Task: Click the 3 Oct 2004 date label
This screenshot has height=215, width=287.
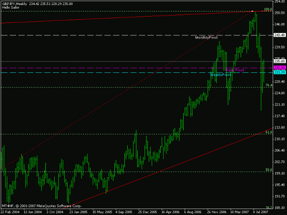Action: (x=55, y=212)
